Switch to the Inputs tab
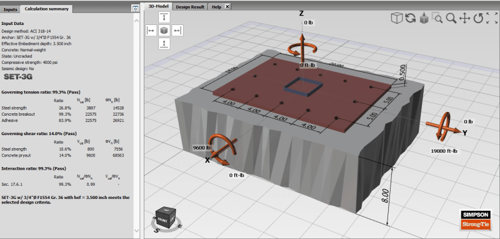The image size is (500, 239). (x=10, y=9)
